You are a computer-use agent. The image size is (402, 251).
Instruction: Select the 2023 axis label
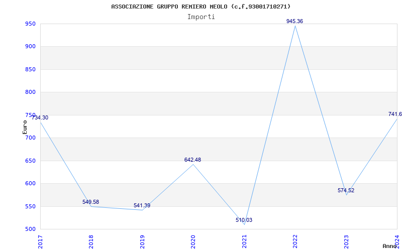(x=346, y=242)
